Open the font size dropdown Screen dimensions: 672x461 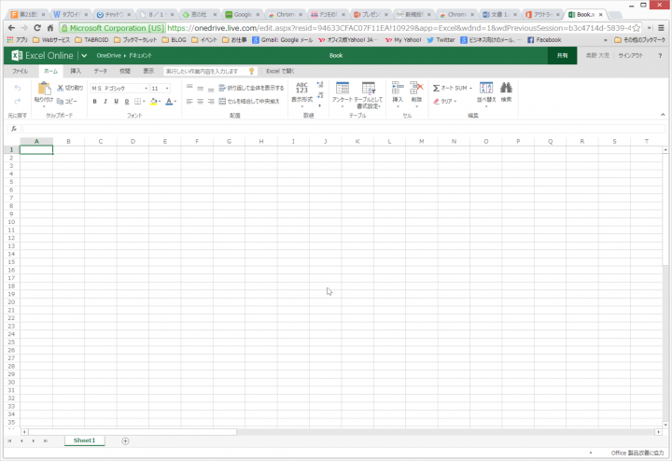[167, 89]
